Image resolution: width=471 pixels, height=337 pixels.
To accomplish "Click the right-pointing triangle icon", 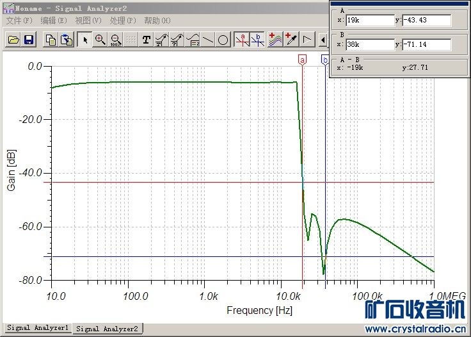I will [x=307, y=40].
